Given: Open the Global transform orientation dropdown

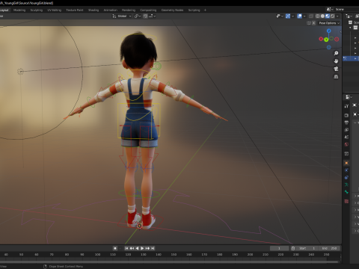Looking at the screenshot, I should click(122, 16).
